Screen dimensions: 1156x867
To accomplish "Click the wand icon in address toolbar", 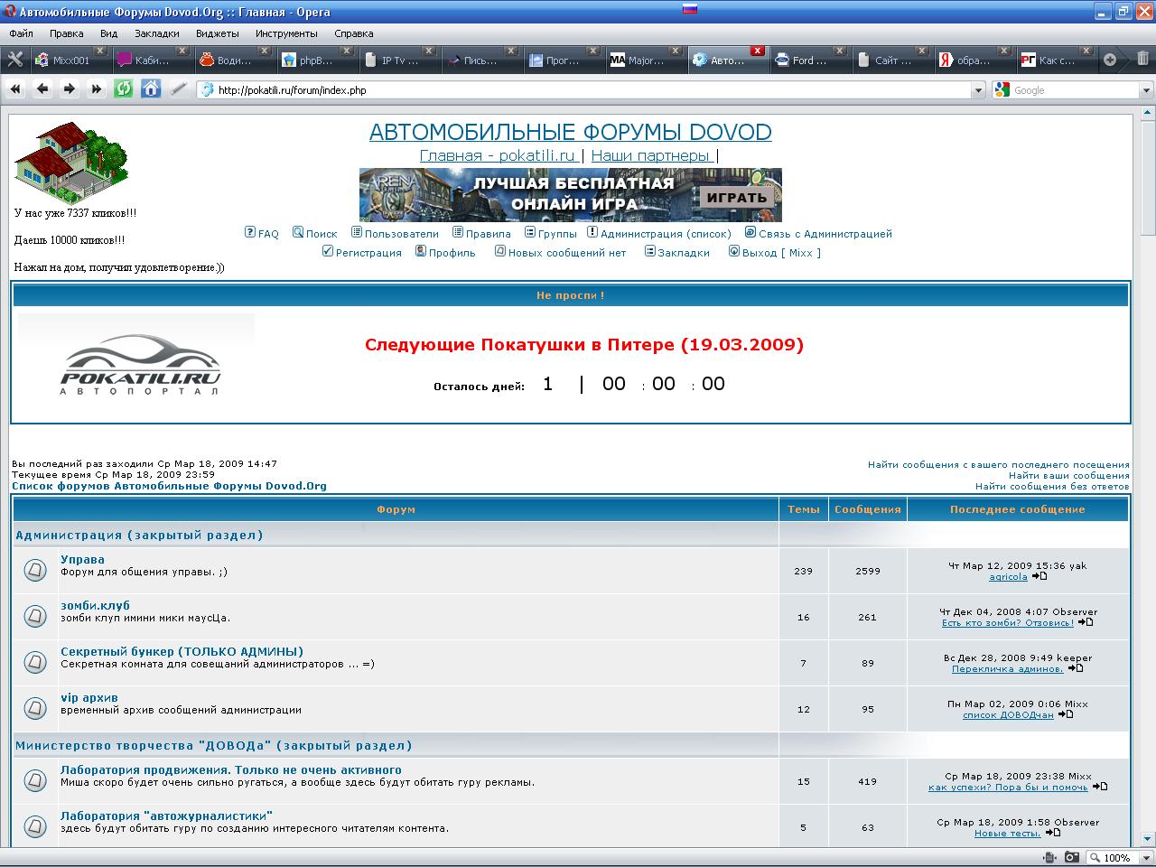I will pyautogui.click(x=179, y=89).
